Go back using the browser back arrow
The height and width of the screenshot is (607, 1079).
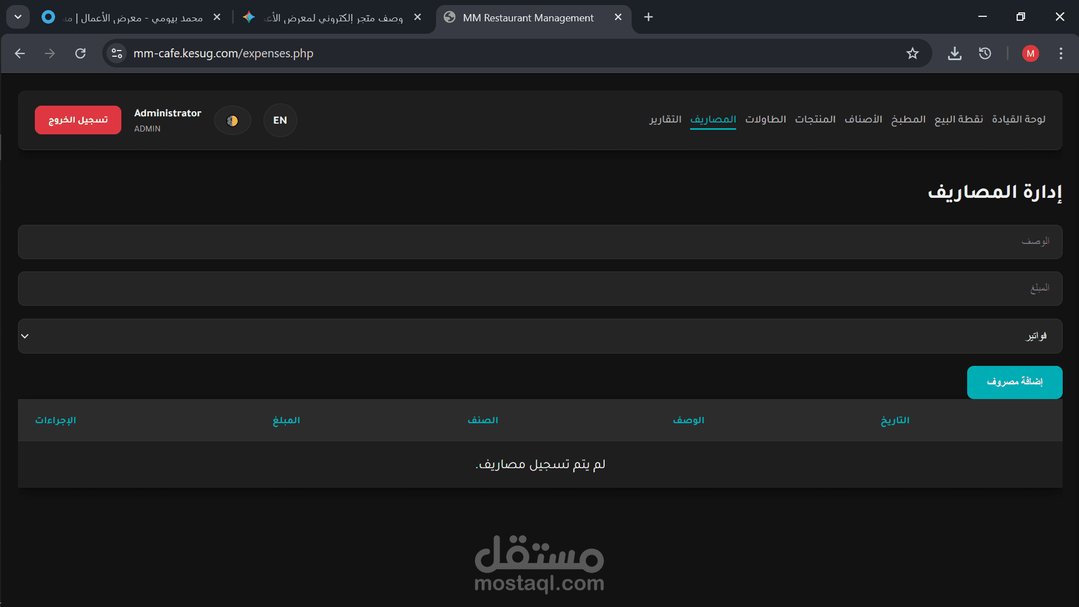(20, 53)
